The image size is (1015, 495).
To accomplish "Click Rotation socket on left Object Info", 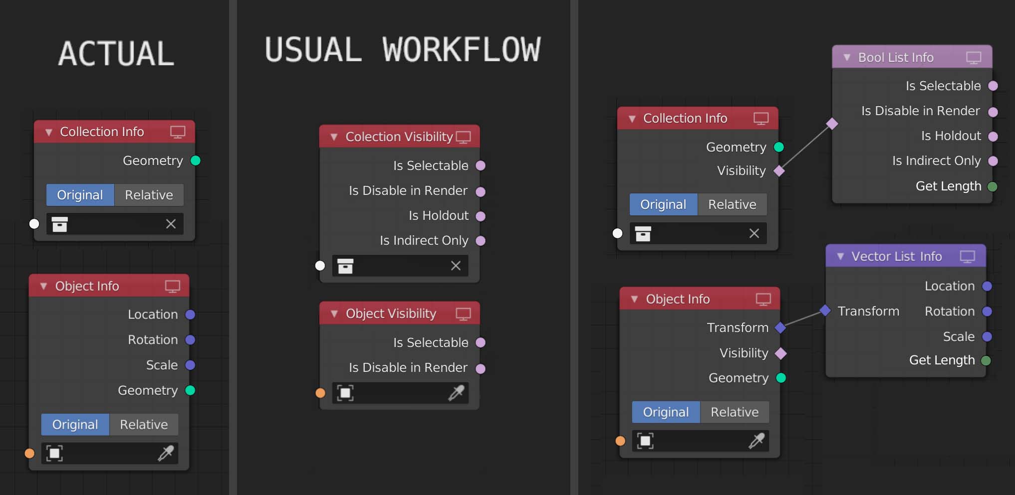I will (x=190, y=340).
